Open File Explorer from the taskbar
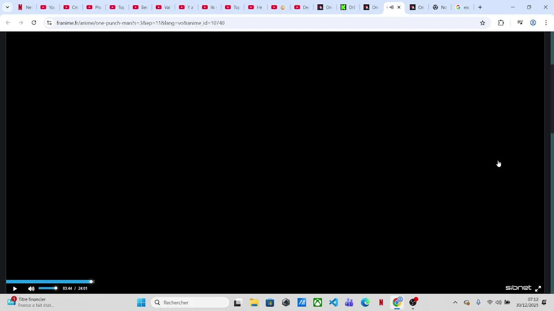554x311 pixels. click(254, 303)
